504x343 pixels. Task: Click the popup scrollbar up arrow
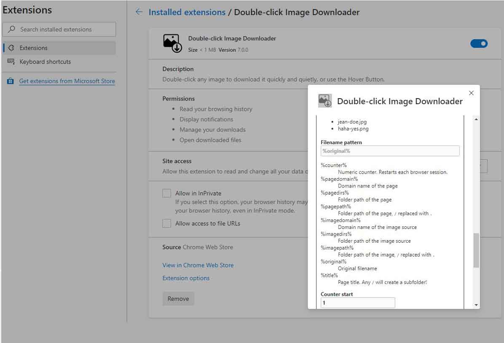pyautogui.click(x=476, y=120)
